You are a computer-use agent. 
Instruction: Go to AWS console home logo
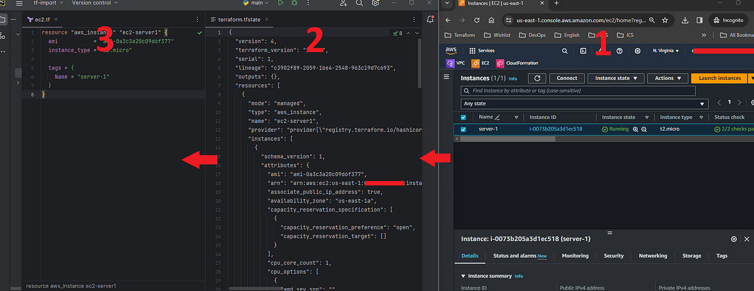point(450,51)
